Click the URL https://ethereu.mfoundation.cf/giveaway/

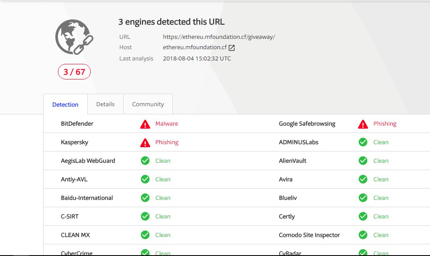click(219, 37)
